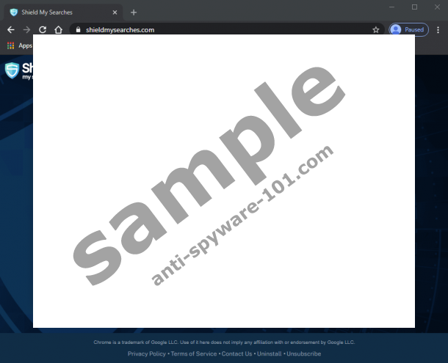Click the forward navigation arrow
The image size is (448, 363).
(x=26, y=30)
